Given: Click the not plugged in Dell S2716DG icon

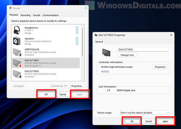Looking at the screenshot, I should point(17,63).
